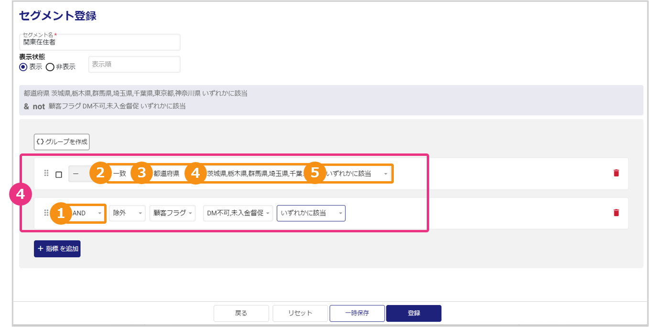The height and width of the screenshot is (327, 649).
Task: Open the 除外 dropdown
Action: click(x=127, y=213)
